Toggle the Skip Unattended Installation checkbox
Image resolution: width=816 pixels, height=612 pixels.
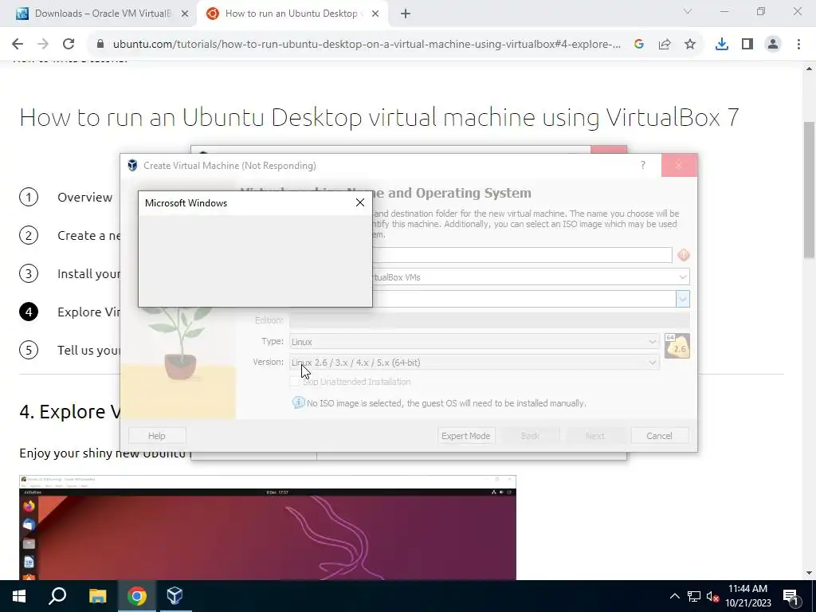295,382
